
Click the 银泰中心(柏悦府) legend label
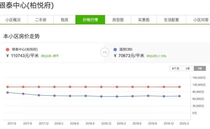[x=25, y=49]
